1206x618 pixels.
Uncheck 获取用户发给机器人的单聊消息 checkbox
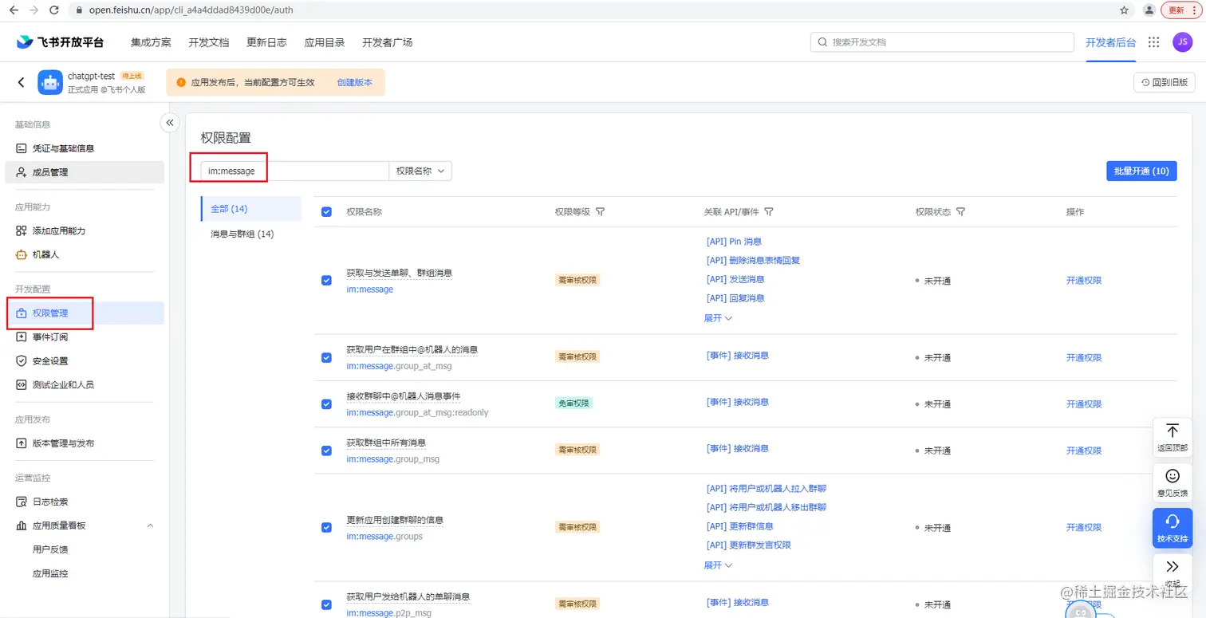326,604
